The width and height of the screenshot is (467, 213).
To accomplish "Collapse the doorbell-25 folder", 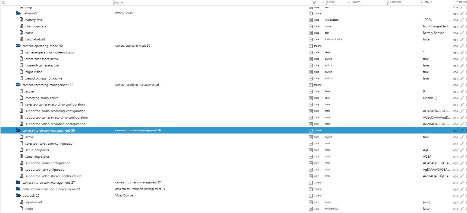I will point(18,195).
